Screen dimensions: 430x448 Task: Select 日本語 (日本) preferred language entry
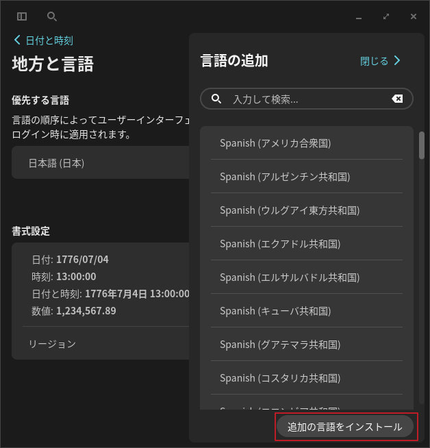click(x=56, y=163)
